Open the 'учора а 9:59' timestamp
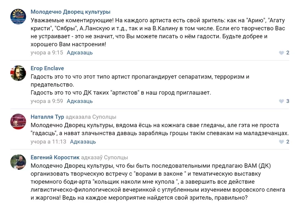This screenshot has height=208, width=300. tap(47, 101)
